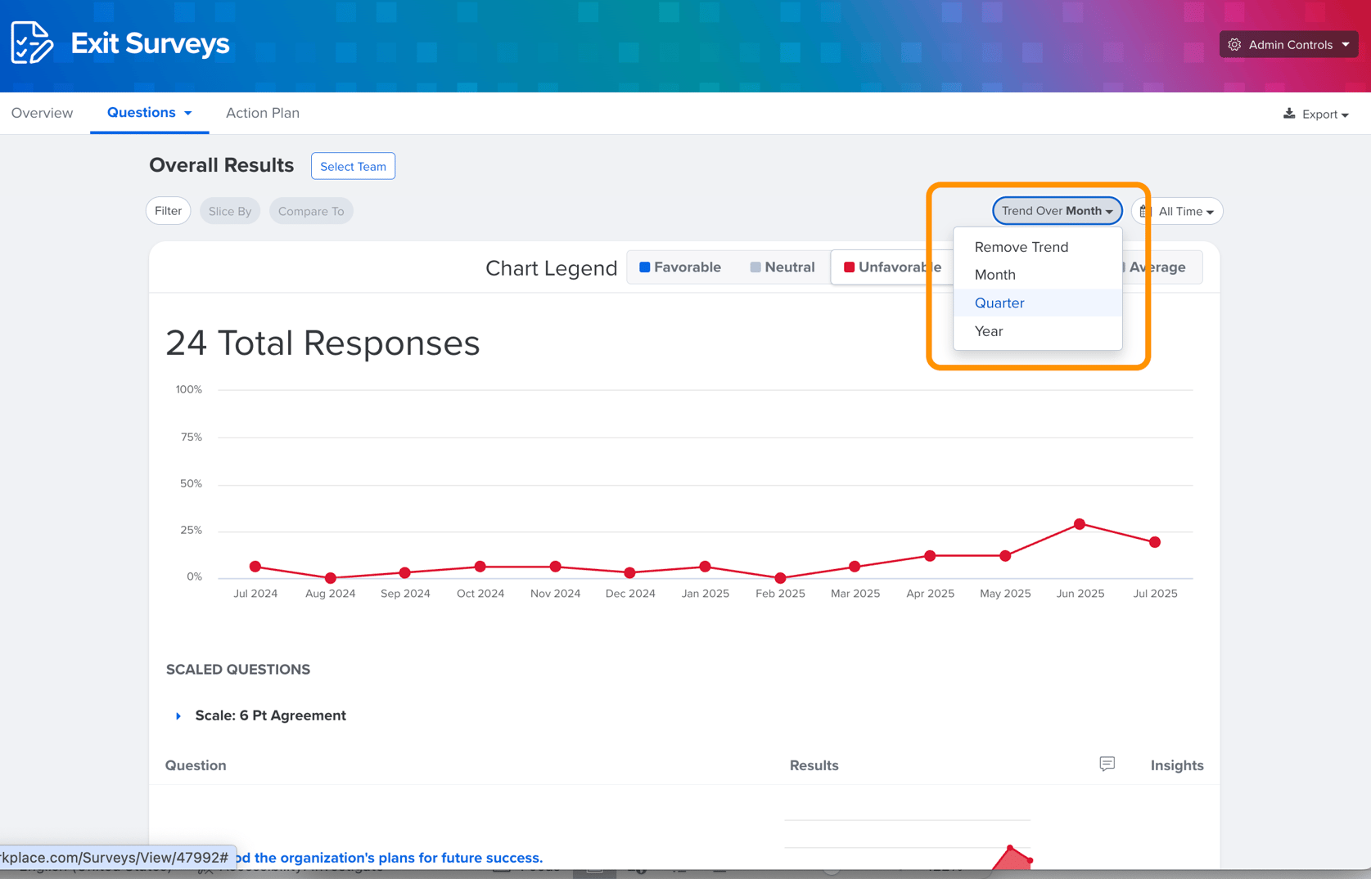
Task: Click the Export download icon
Action: pyautogui.click(x=1289, y=114)
